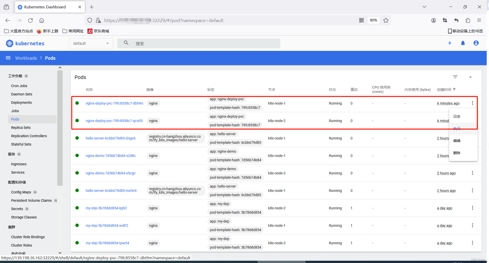The image size is (489, 263).
Task: Click the filter icon in Pods card
Action: coord(455,77)
